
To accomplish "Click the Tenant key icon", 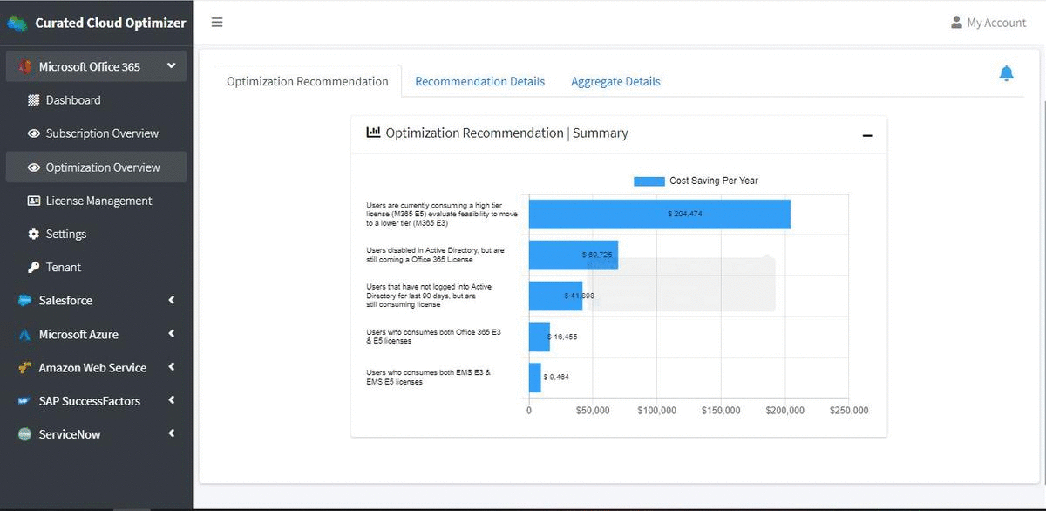I will point(34,268).
